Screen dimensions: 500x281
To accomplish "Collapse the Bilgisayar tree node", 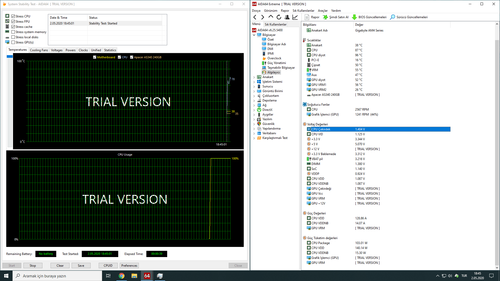I will 254,35.
